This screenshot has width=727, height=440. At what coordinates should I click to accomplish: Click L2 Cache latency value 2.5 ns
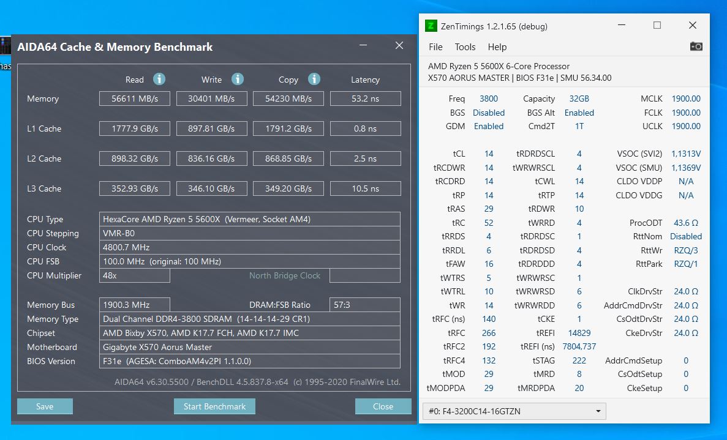[x=366, y=159]
